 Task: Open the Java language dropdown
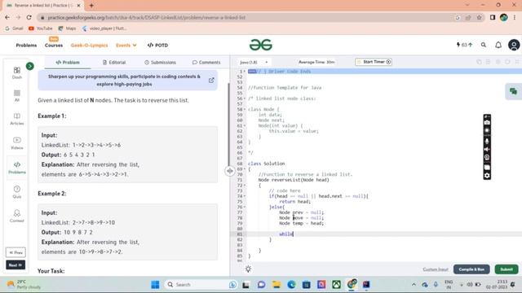click(x=254, y=62)
